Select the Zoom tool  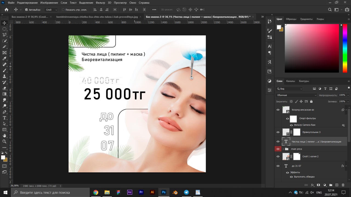point(4,141)
